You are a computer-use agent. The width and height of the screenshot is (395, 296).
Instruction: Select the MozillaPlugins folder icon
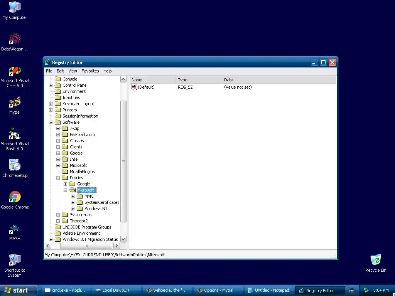coord(65,172)
